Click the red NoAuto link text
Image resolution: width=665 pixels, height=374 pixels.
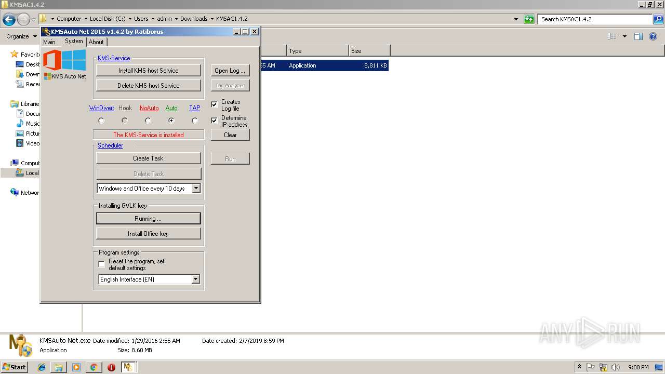[149, 108]
